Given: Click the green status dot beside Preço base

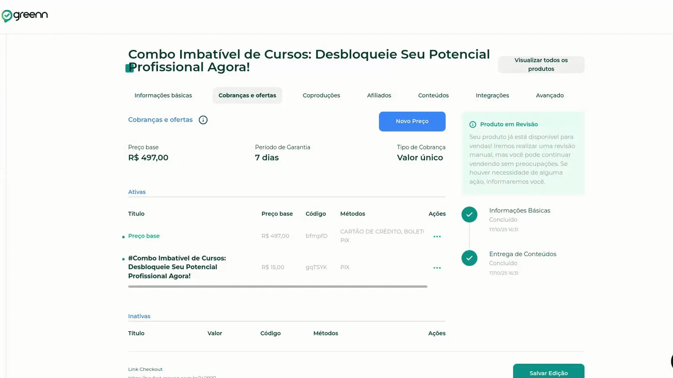Looking at the screenshot, I should [x=123, y=237].
